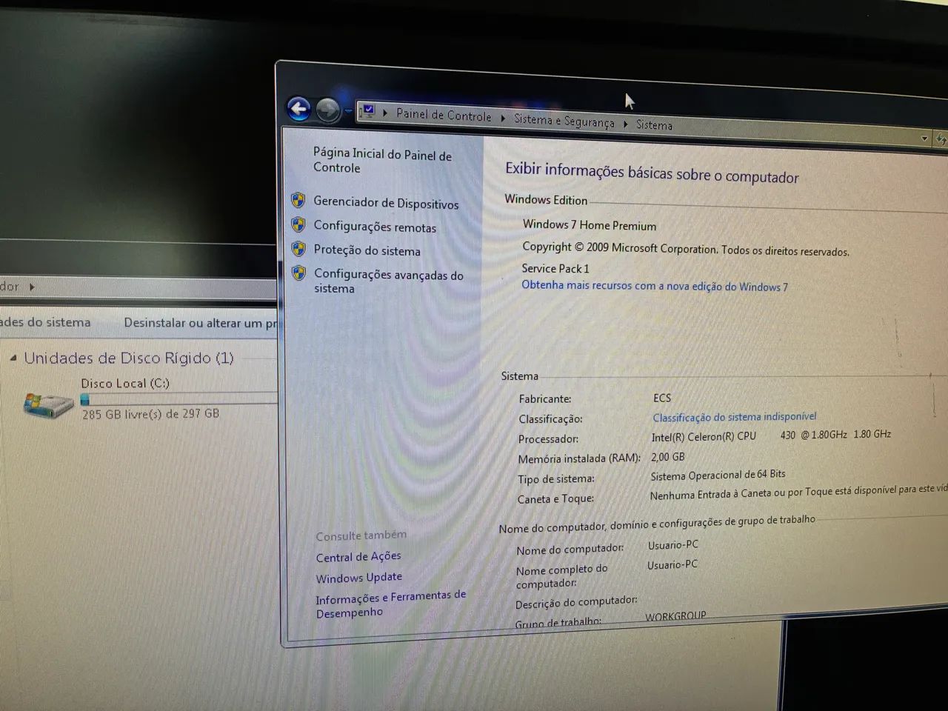Open Gerenciador de Dispositivos link

click(x=386, y=202)
